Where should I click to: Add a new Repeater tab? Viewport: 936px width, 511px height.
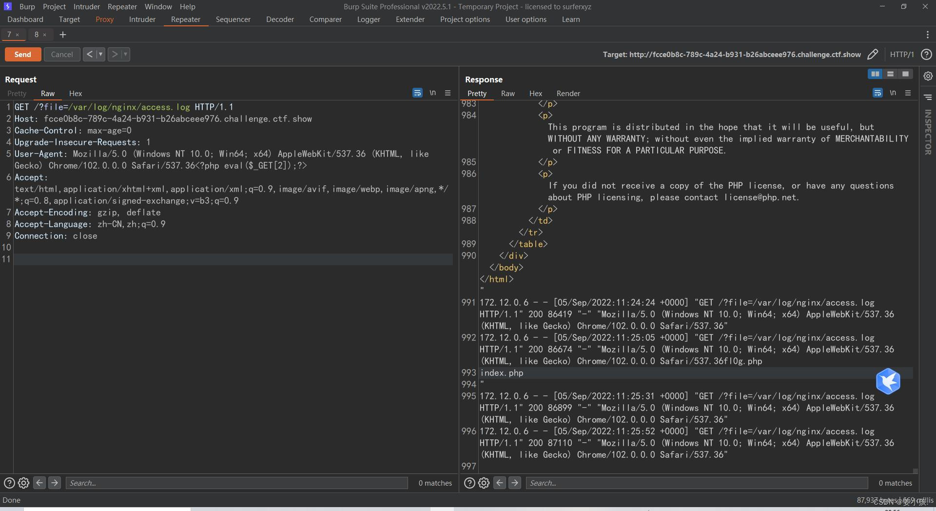click(x=62, y=35)
